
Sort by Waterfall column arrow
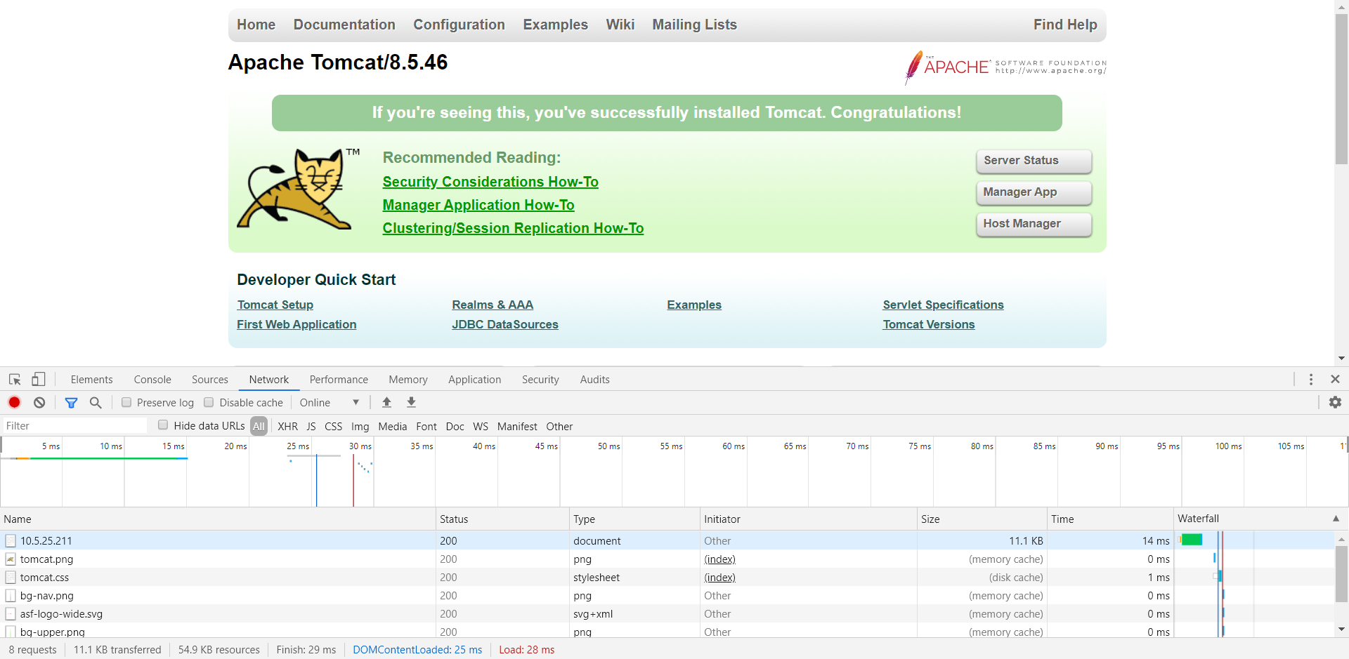point(1336,519)
